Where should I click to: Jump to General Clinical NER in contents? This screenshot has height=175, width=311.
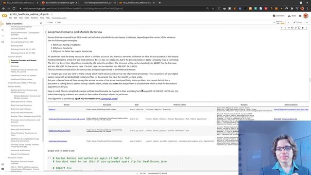pyautogui.click(x=19, y=38)
